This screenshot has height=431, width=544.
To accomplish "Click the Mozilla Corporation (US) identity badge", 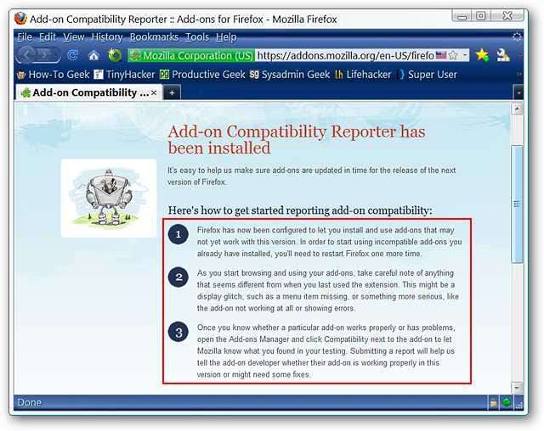I will click(191, 55).
